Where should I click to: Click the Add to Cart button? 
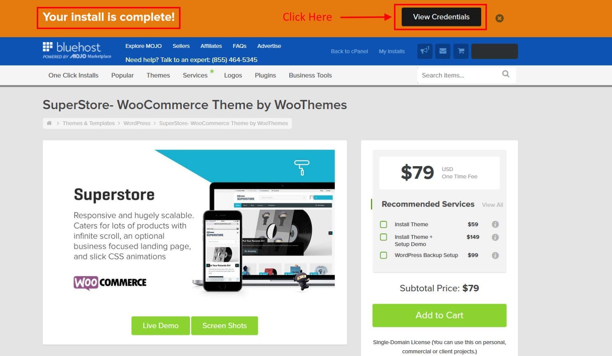[439, 315]
